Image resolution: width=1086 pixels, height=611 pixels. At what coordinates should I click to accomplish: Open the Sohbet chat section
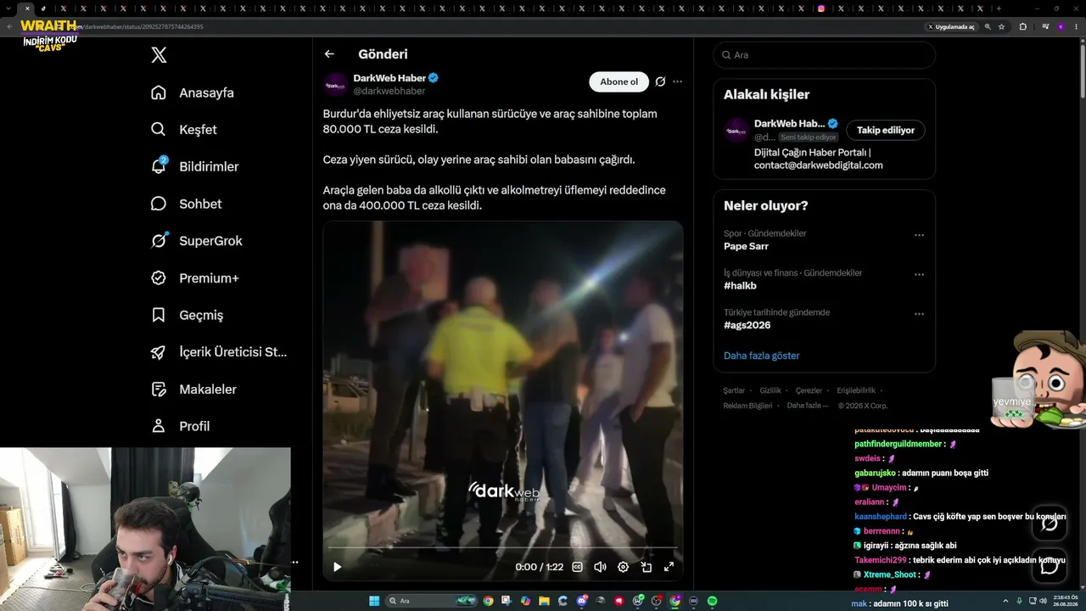pyautogui.click(x=186, y=204)
